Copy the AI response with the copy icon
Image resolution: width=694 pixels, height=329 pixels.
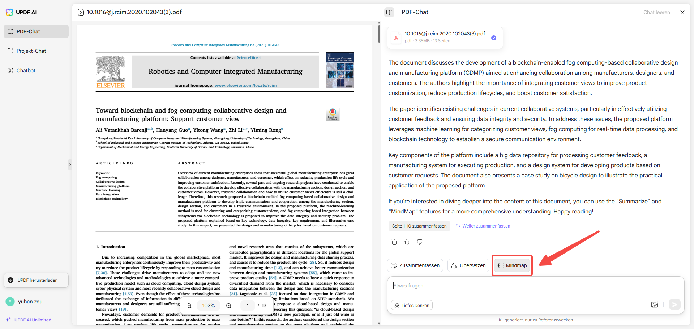(394, 242)
